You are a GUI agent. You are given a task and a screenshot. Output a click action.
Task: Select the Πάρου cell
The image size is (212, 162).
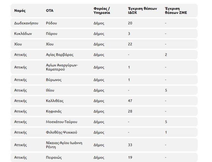pos(52,34)
